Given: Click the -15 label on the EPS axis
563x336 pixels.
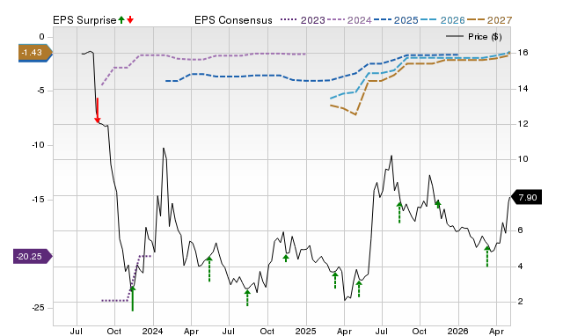Looking at the screenshot, I should [x=38, y=200].
